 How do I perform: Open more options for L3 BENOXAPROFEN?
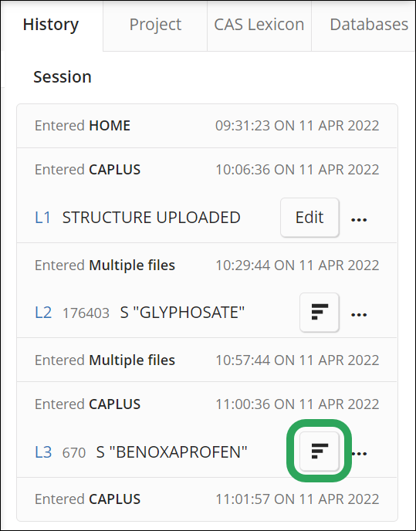pos(359,454)
